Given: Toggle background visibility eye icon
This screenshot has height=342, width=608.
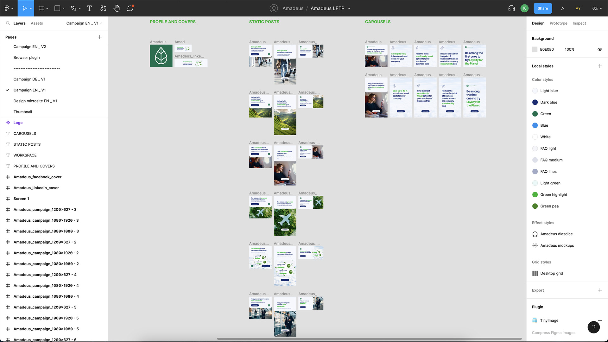Looking at the screenshot, I should [599, 49].
